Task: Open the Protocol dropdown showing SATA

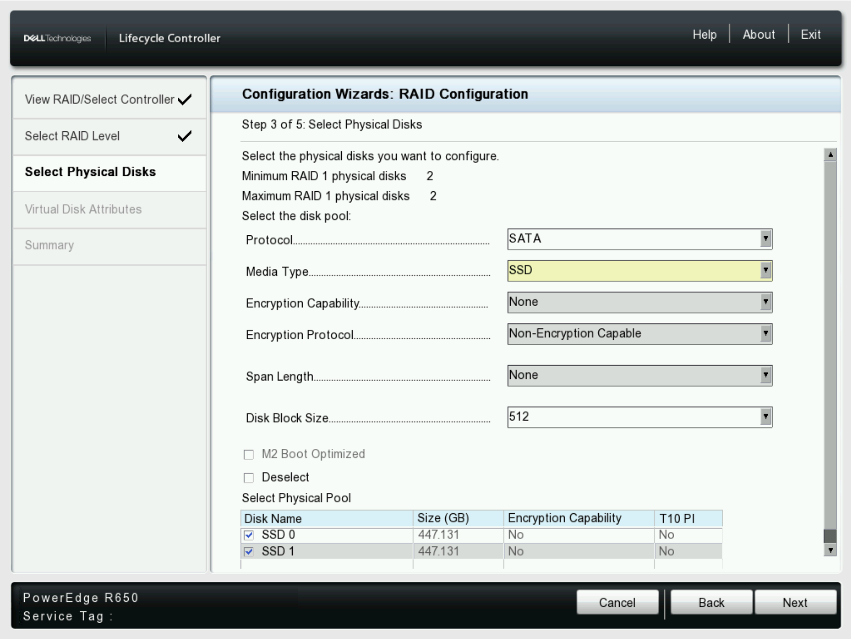Action: 766,239
